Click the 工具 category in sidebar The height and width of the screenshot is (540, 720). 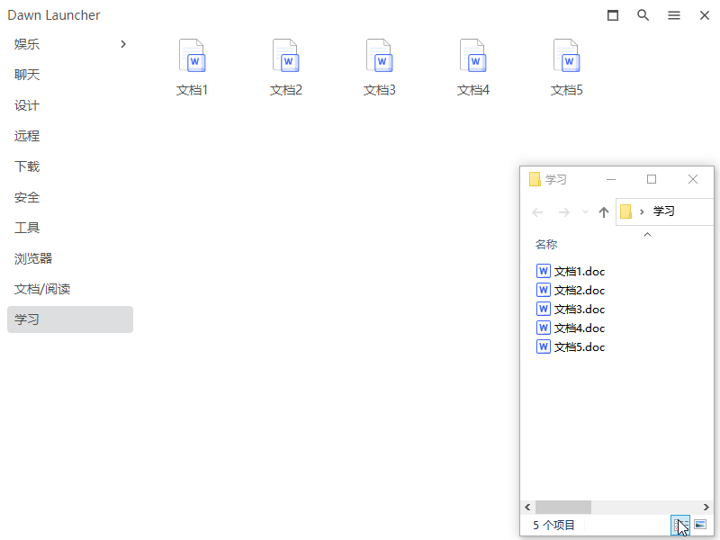coord(27,228)
